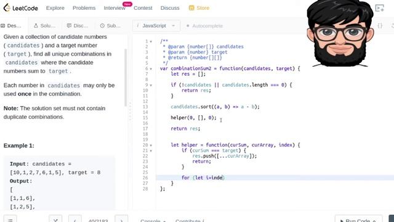
Task: Click the Run Code button
Action: (x=358, y=220)
